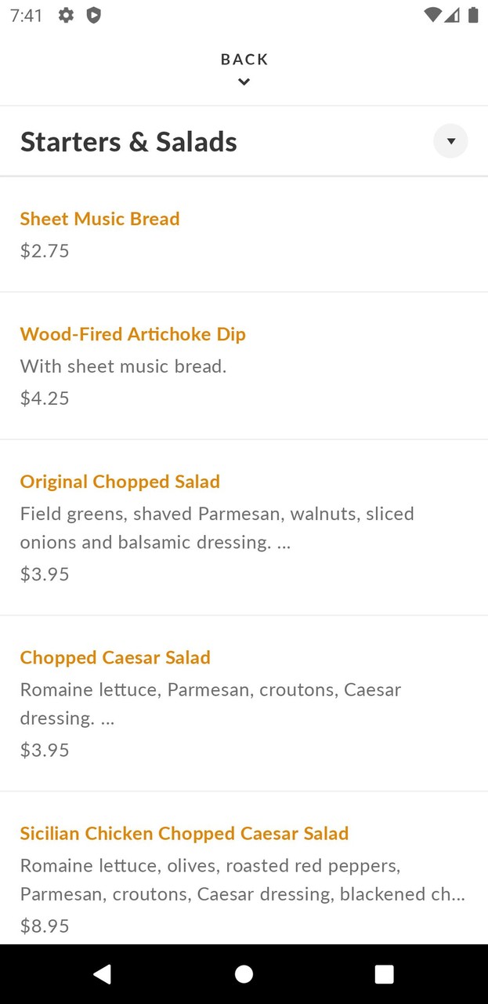
Task: Tap the Field greens description text
Action: coord(217,528)
